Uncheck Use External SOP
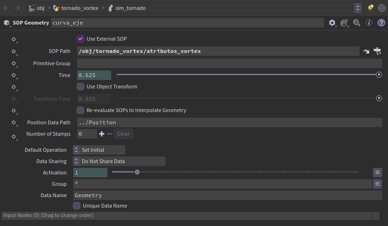The height and width of the screenshot is (226, 388). point(80,39)
